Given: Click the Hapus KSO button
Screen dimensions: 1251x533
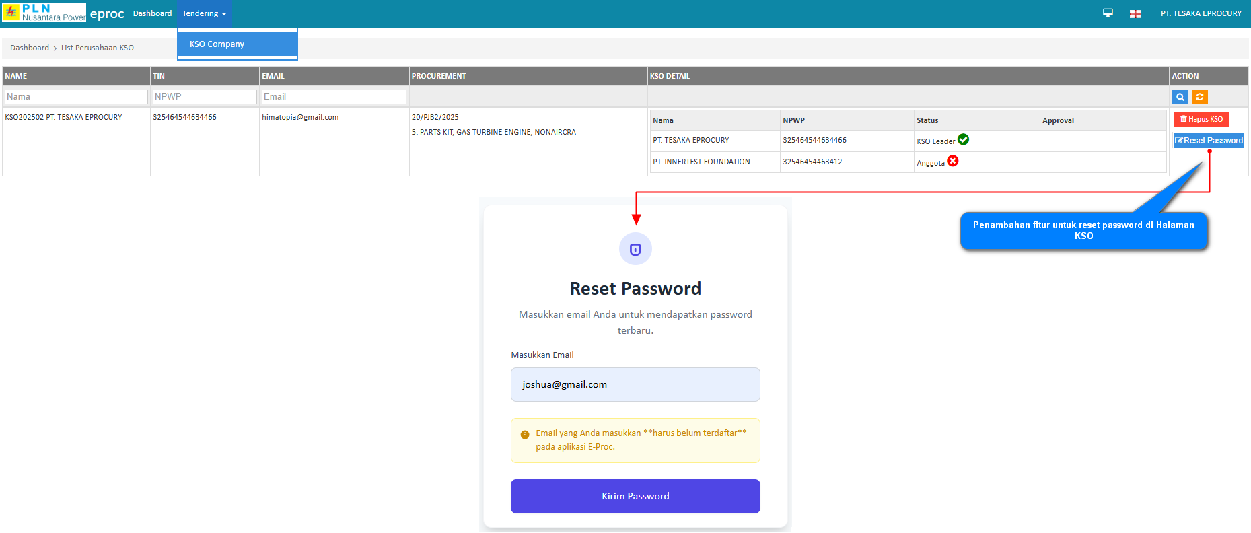Looking at the screenshot, I should (1201, 119).
